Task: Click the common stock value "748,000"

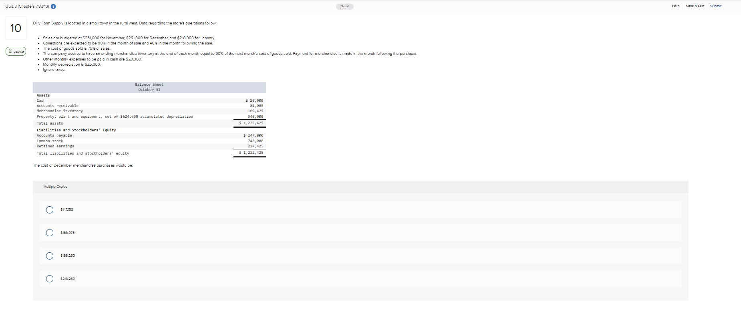Action: tap(256, 141)
